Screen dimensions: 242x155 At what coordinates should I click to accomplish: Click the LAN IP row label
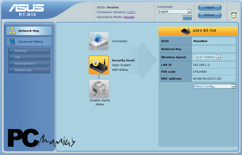[167, 65]
